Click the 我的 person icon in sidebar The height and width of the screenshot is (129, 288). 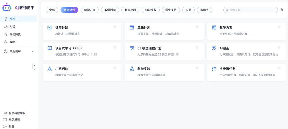pos(5,42)
